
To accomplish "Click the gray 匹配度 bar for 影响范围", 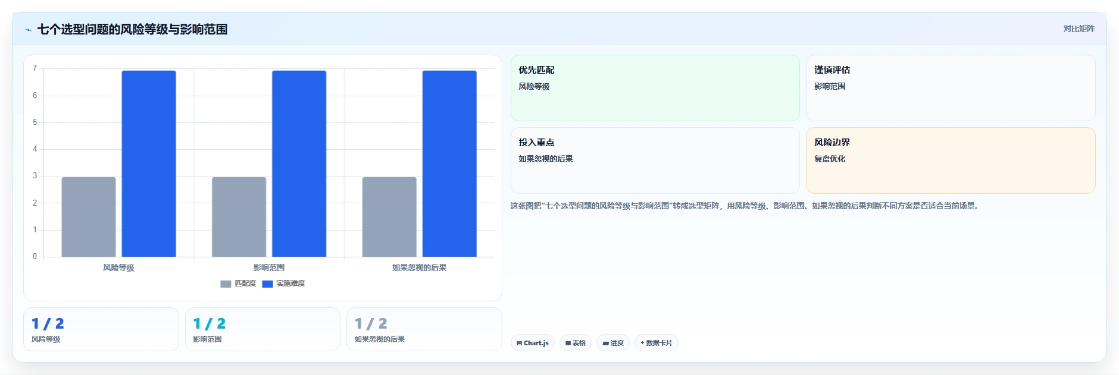I will pos(239,217).
